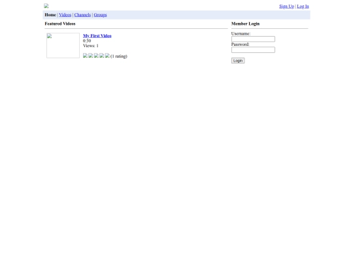This screenshot has height=265, width=353.
Task: Go to the Home navigation item
Action: pyautogui.click(x=50, y=15)
